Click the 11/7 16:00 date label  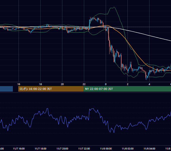click(x=19, y=148)
